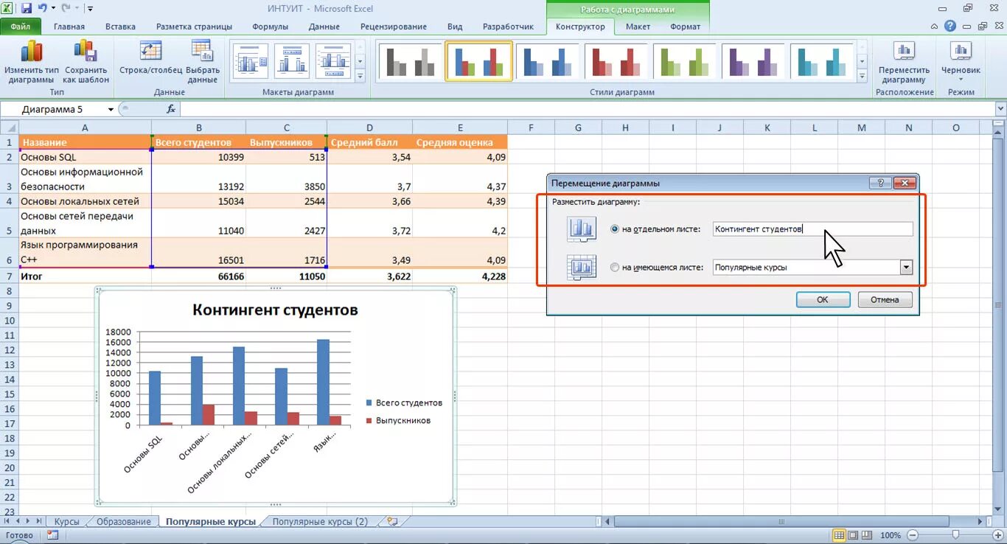Zoom in with the plus button
The width and height of the screenshot is (1007, 544).
click(x=997, y=535)
